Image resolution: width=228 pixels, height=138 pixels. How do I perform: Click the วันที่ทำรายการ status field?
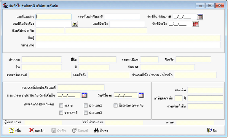pyautogui.click(x=124, y=123)
